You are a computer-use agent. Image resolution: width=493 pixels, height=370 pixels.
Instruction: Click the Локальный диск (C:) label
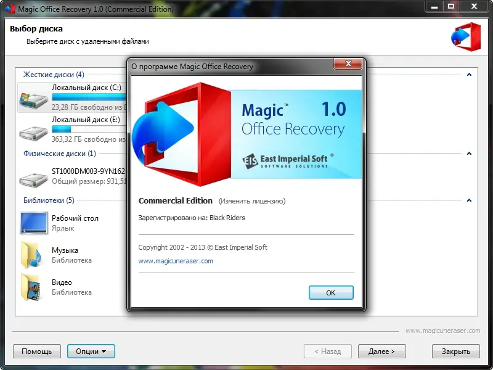tap(86, 88)
